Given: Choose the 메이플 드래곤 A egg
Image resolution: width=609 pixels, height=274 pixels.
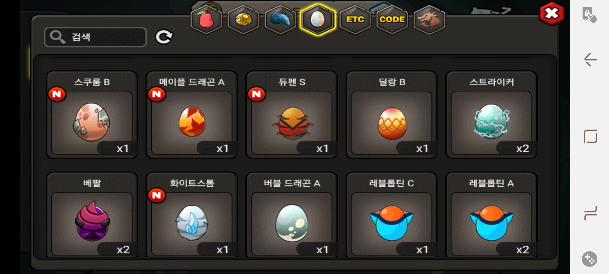Looking at the screenshot, I should click(192, 115).
